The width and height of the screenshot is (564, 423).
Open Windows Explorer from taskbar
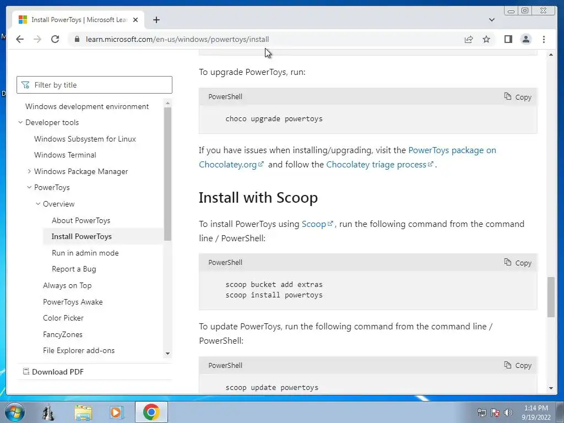click(x=83, y=412)
